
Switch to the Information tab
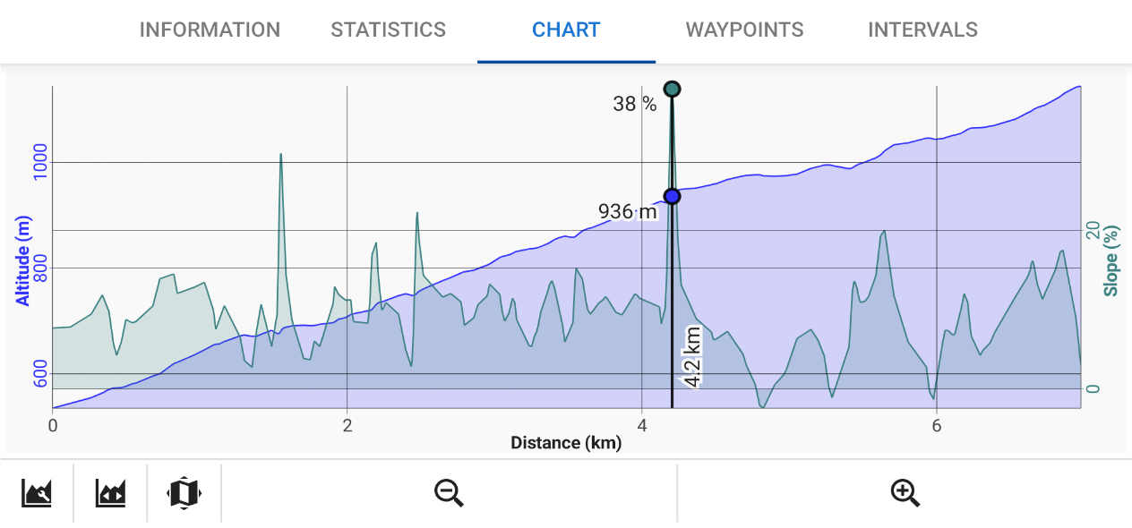point(210,30)
